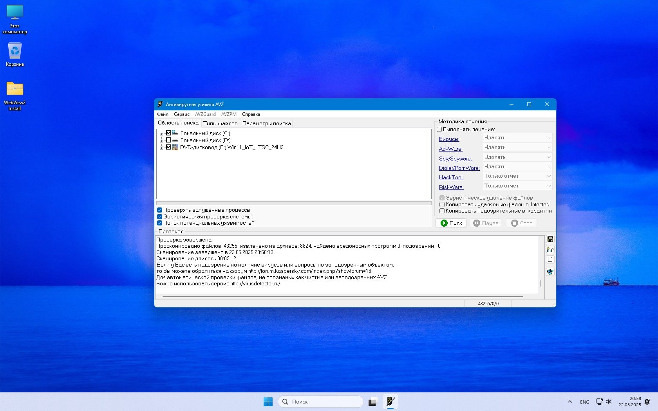Open the Windows Start menu icon
The height and width of the screenshot is (411, 658).
268,402
